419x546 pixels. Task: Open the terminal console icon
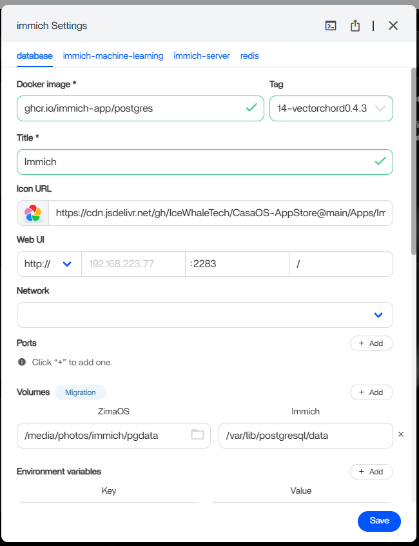pos(330,26)
